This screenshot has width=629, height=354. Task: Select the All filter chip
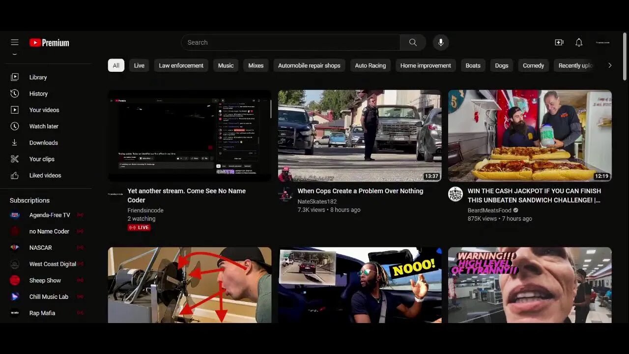pos(116,65)
